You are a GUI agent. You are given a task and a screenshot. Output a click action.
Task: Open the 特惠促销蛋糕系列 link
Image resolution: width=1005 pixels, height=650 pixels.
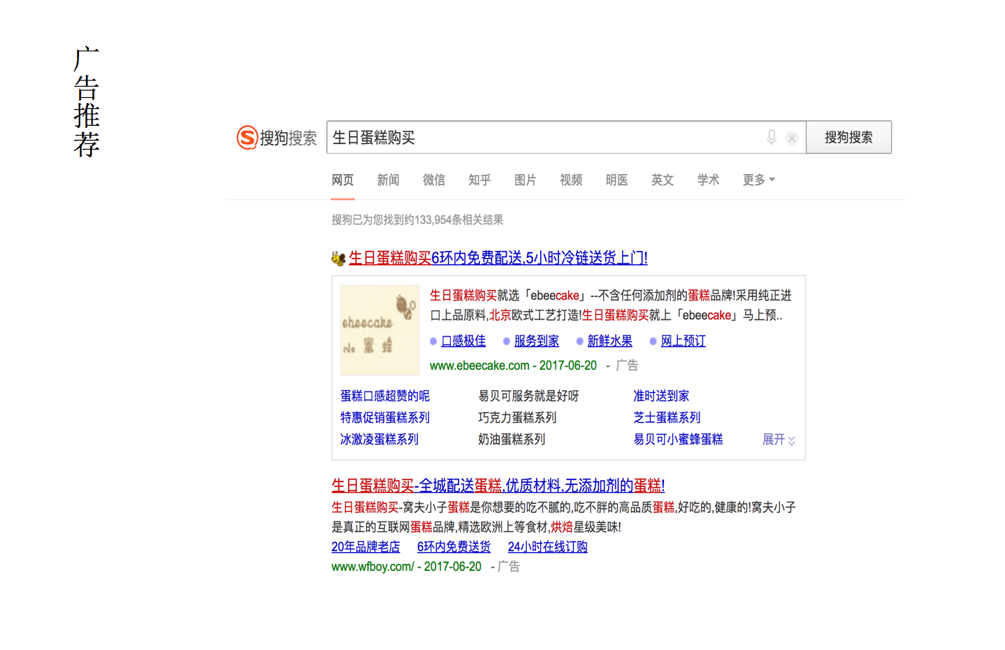tap(385, 418)
